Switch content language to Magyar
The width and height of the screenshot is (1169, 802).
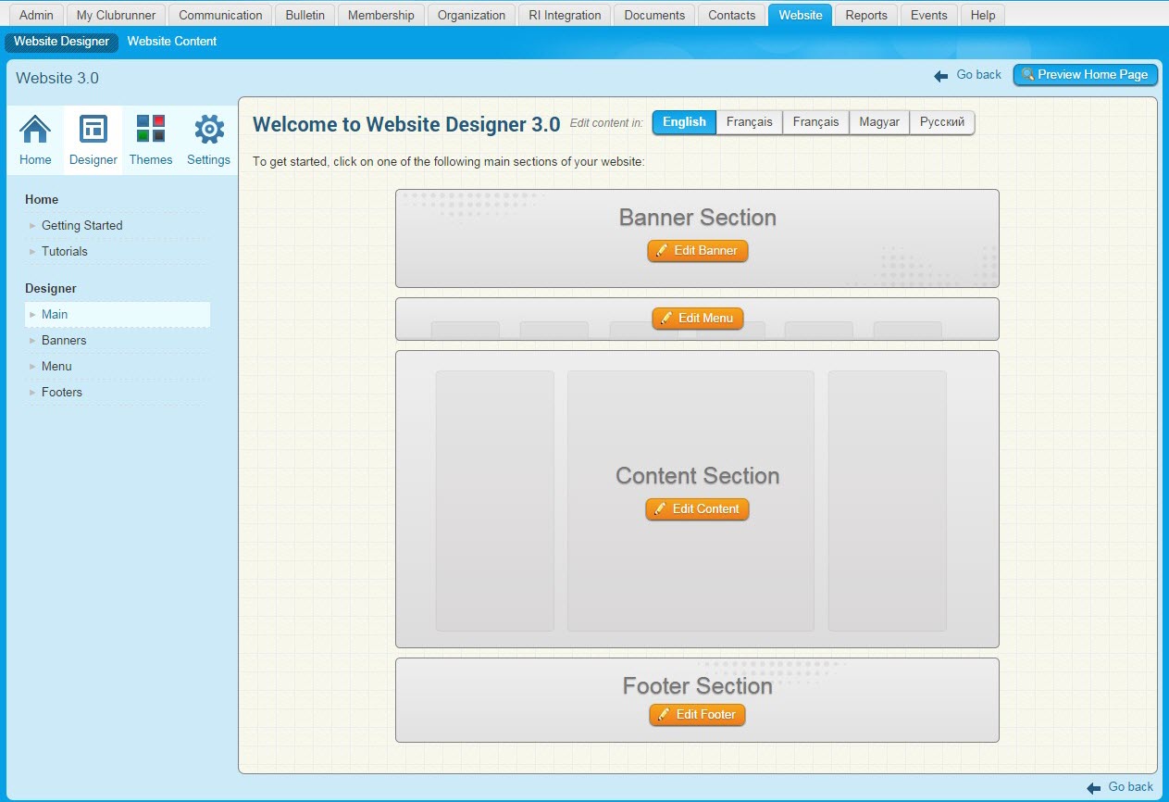(879, 122)
